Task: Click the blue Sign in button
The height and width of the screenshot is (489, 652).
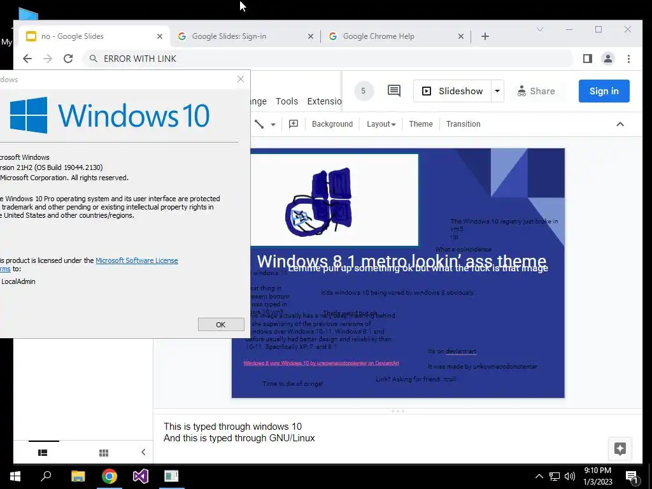Action: coord(604,91)
